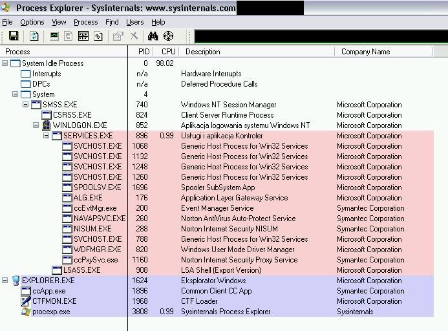448x331 pixels.
Task: Click the Refresh Now toolbar icon
Action: point(34,36)
